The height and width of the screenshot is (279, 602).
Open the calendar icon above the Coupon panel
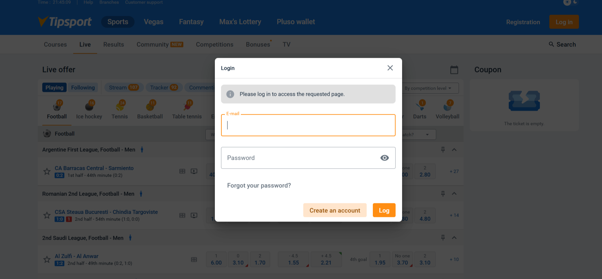point(454,70)
